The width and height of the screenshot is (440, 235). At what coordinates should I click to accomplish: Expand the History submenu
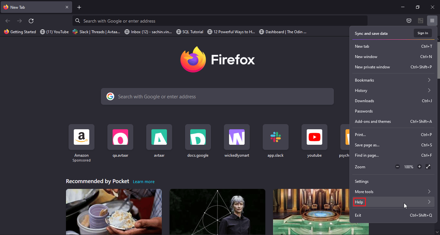(x=393, y=90)
